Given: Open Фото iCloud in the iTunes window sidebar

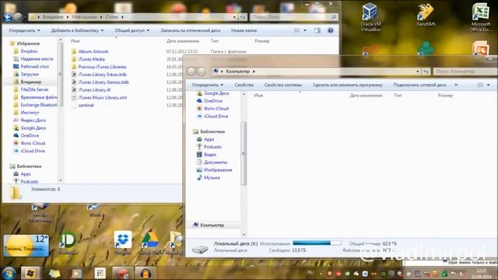Looking at the screenshot, I should click(x=33, y=143).
